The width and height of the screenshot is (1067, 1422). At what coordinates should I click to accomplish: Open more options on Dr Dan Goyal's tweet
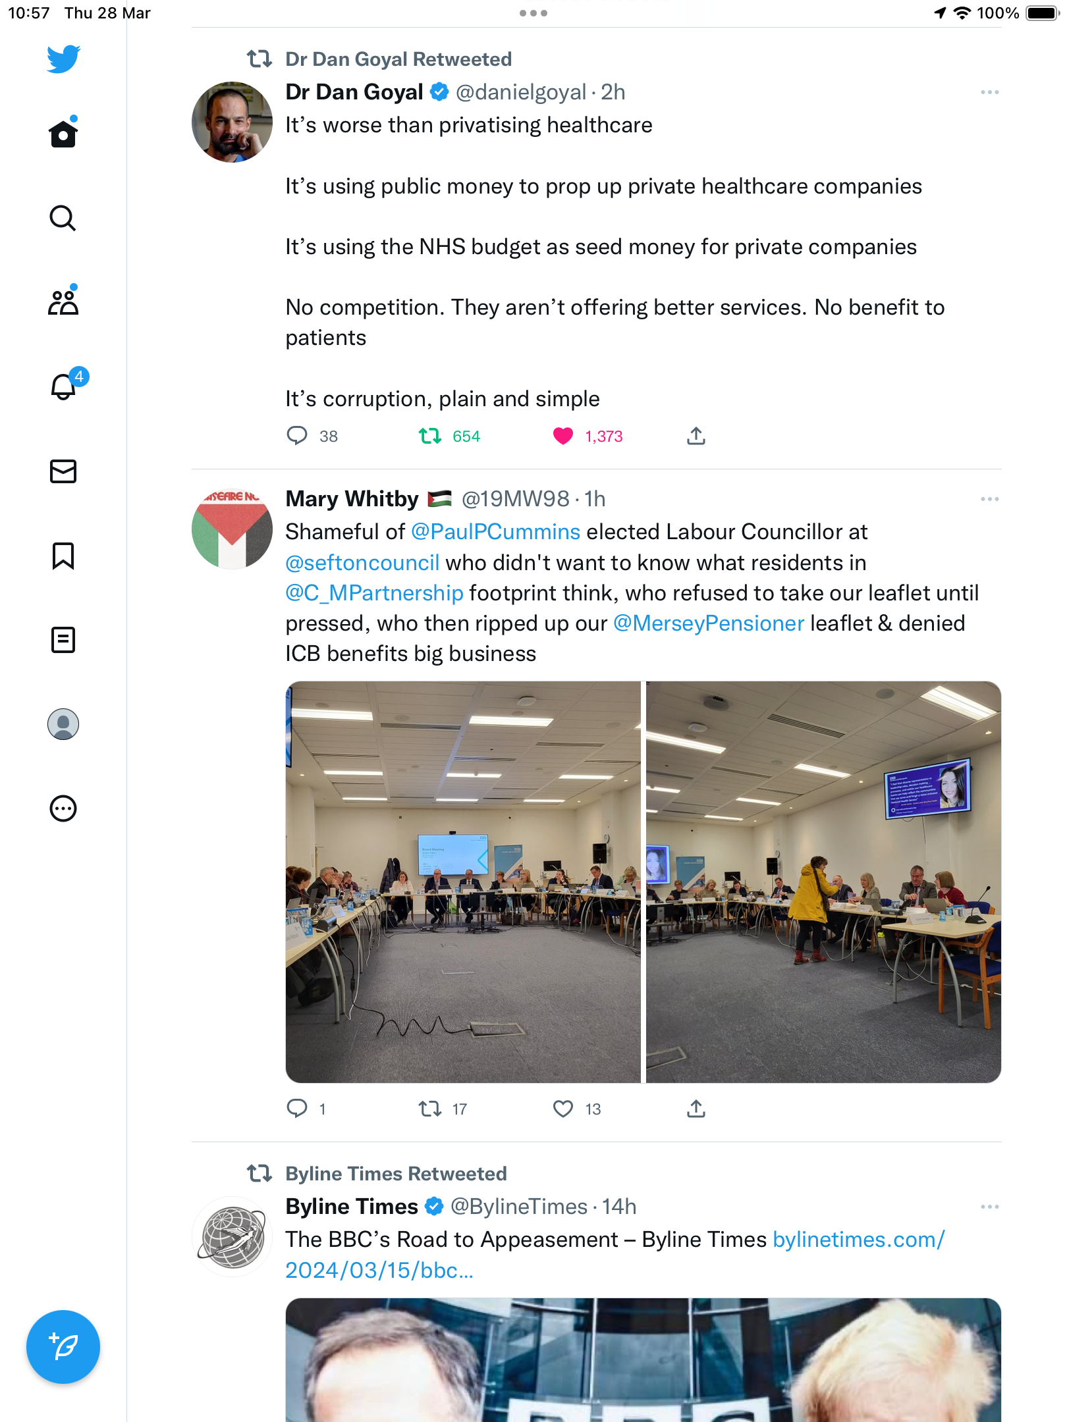[x=989, y=92]
